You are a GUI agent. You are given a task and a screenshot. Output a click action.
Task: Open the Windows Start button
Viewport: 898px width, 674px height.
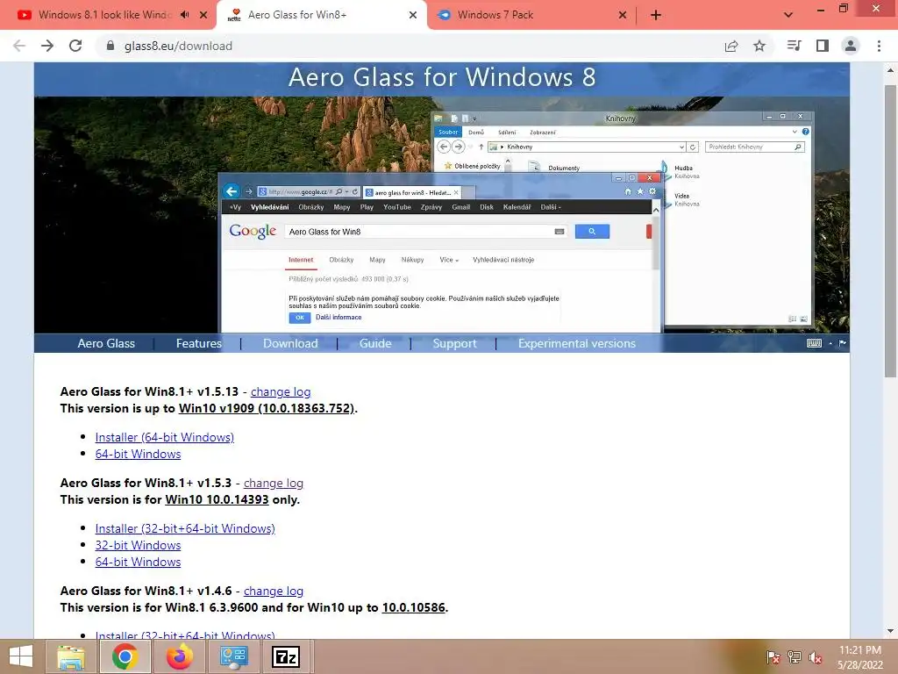tap(21, 656)
